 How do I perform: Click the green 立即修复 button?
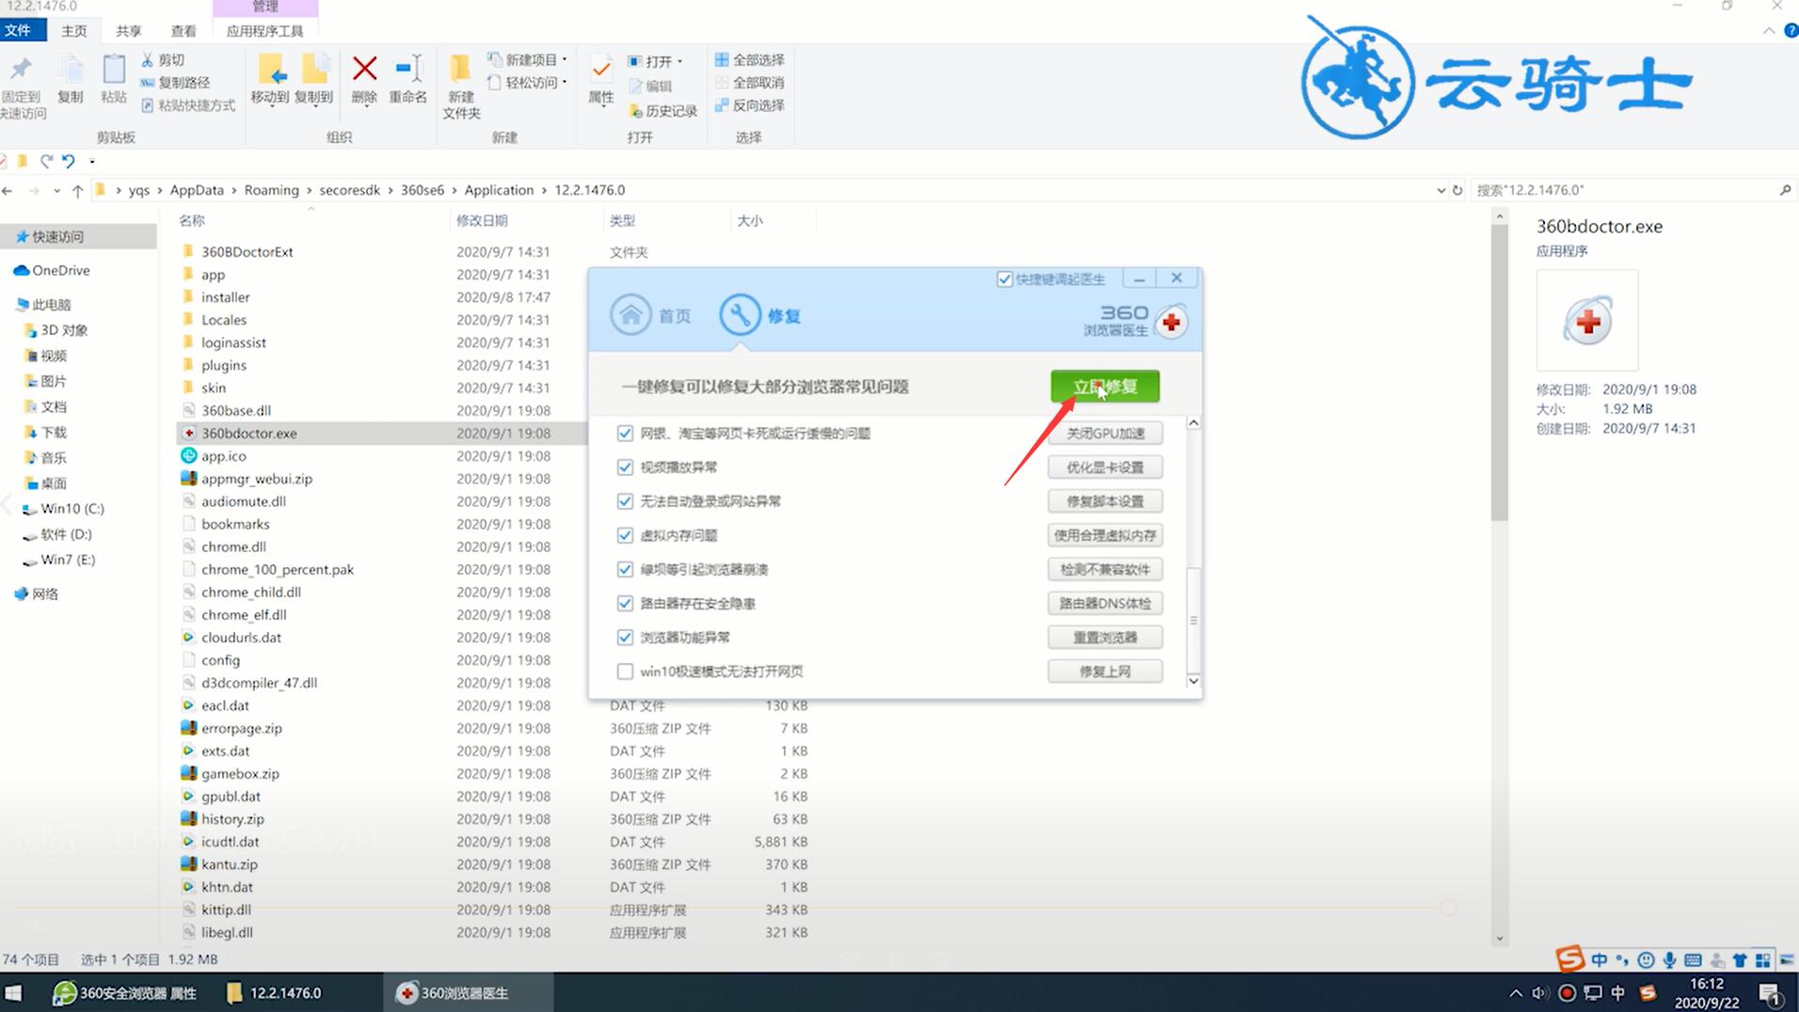pos(1105,387)
